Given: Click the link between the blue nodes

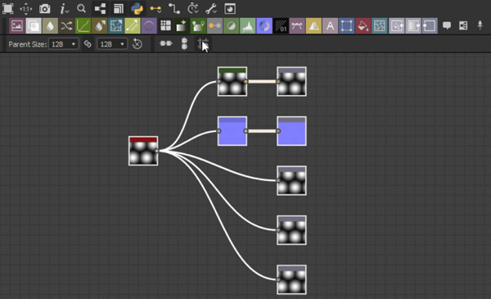Looking at the screenshot, I should [262, 131].
